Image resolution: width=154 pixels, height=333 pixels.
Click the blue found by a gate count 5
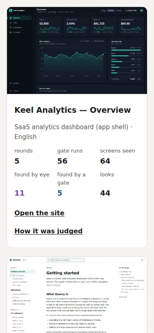pyautogui.click(x=60, y=193)
